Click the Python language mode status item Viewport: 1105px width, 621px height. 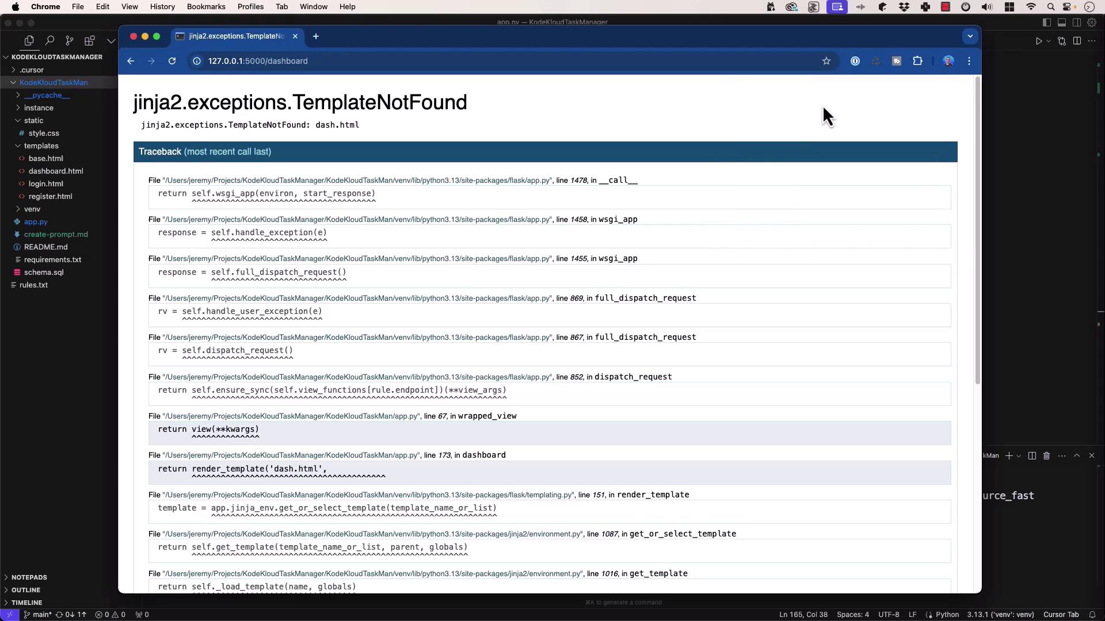[x=947, y=615]
